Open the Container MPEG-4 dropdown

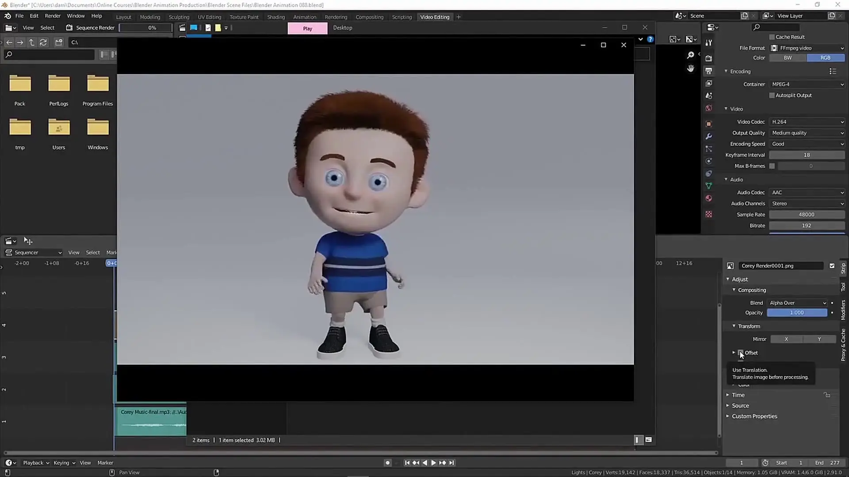tap(807, 84)
